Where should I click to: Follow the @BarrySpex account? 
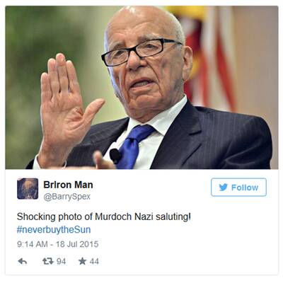tap(238, 187)
